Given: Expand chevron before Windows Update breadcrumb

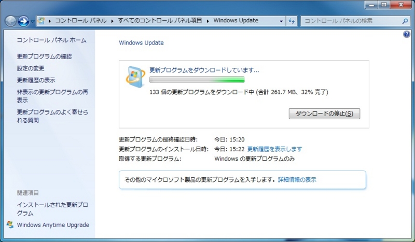Looking at the screenshot, I should coord(208,21).
